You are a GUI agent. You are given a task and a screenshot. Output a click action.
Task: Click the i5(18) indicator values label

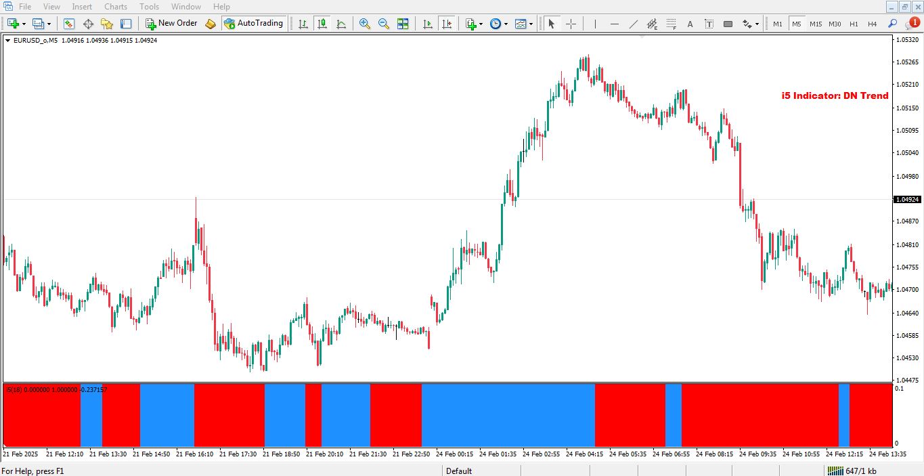tap(56, 389)
